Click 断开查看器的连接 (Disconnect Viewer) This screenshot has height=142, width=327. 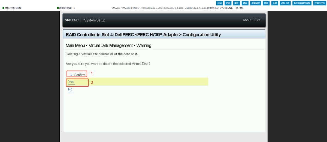pyautogui.click(x=302, y=3)
